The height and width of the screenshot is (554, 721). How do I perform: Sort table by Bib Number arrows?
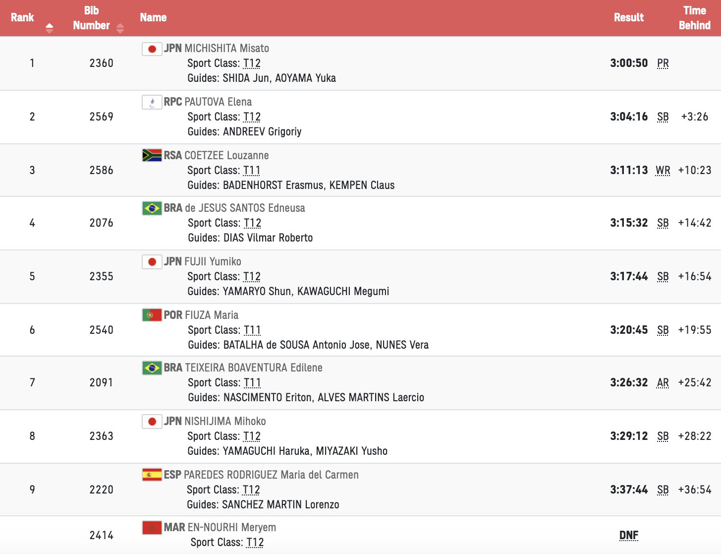[120, 28]
